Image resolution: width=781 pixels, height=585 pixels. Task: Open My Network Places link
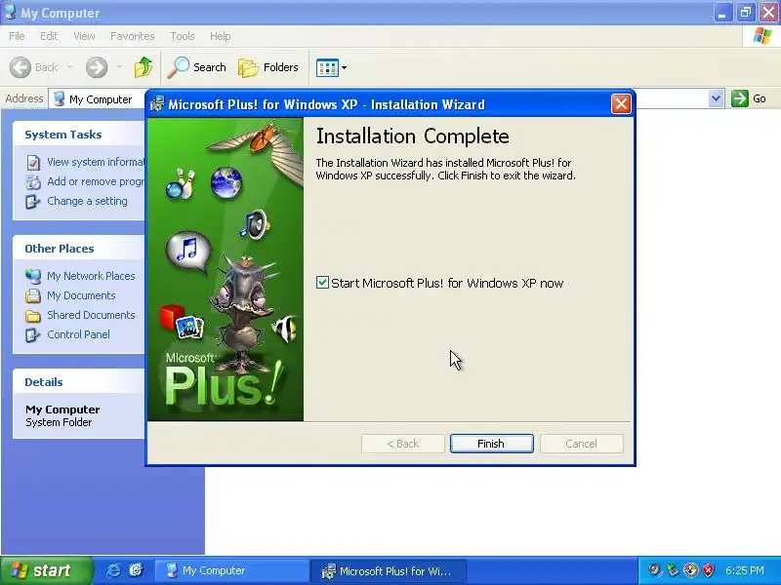point(91,276)
